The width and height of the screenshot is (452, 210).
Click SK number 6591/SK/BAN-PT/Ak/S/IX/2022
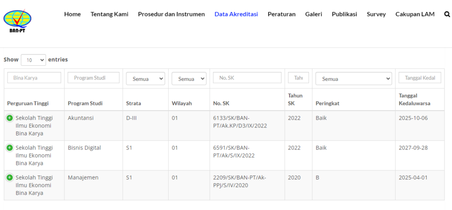click(234, 152)
